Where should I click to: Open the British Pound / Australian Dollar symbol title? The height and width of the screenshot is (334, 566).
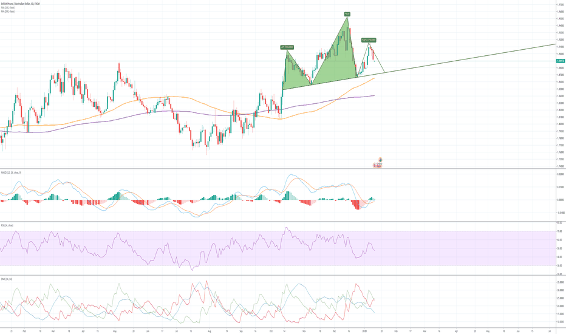pyautogui.click(x=21, y=4)
